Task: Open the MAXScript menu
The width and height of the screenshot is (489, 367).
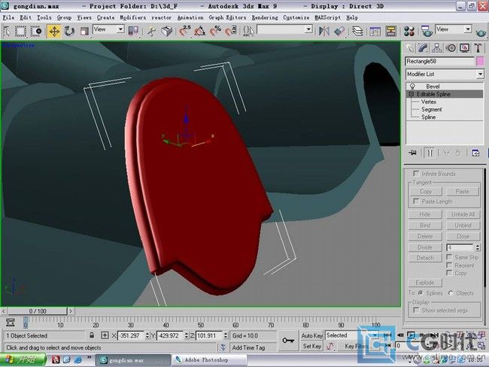Action: pyautogui.click(x=327, y=18)
